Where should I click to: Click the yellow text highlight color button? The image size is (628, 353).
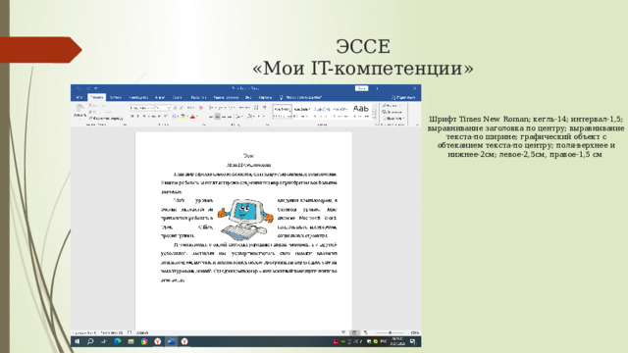pos(183,117)
